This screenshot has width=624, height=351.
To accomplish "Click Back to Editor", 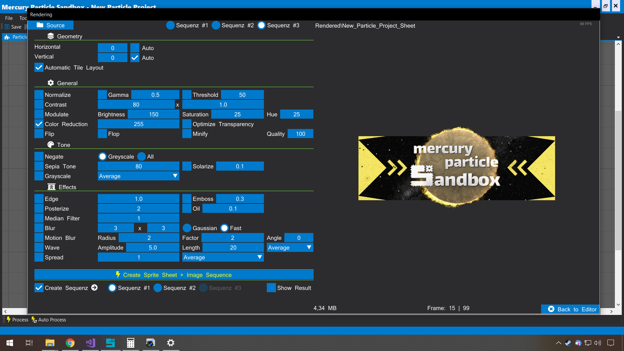I will coord(570,309).
